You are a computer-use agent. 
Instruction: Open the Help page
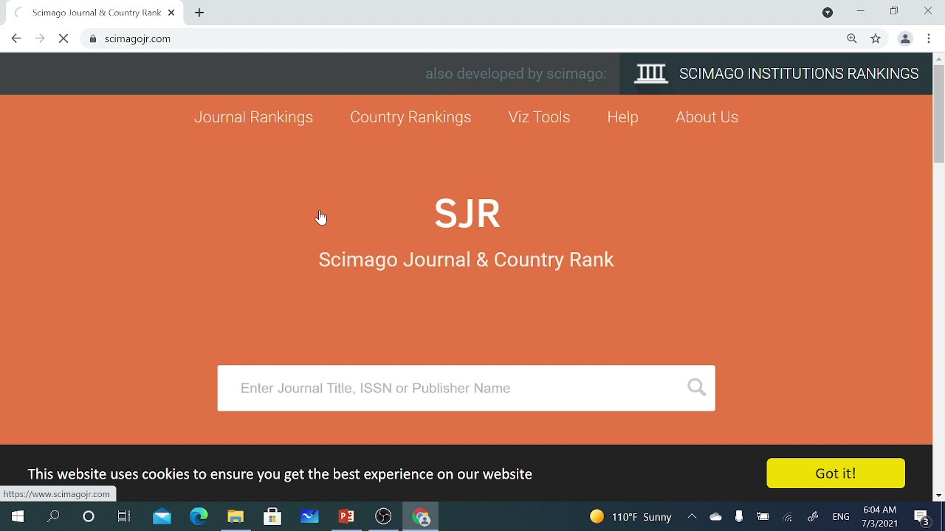click(622, 117)
